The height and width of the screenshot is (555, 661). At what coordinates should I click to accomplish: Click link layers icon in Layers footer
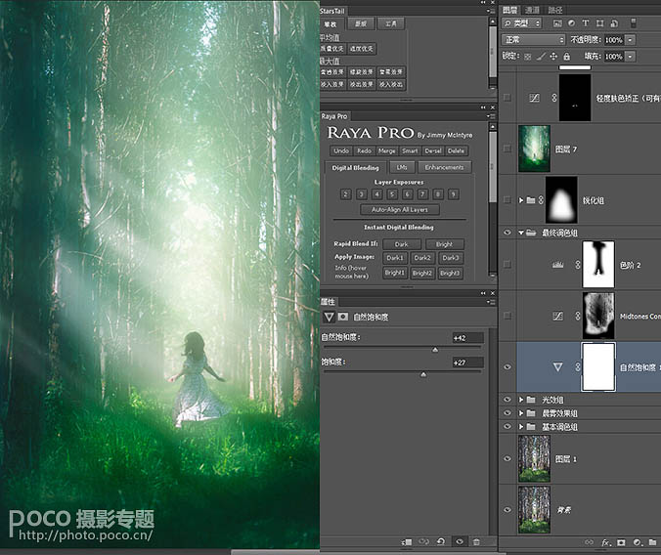589,542
